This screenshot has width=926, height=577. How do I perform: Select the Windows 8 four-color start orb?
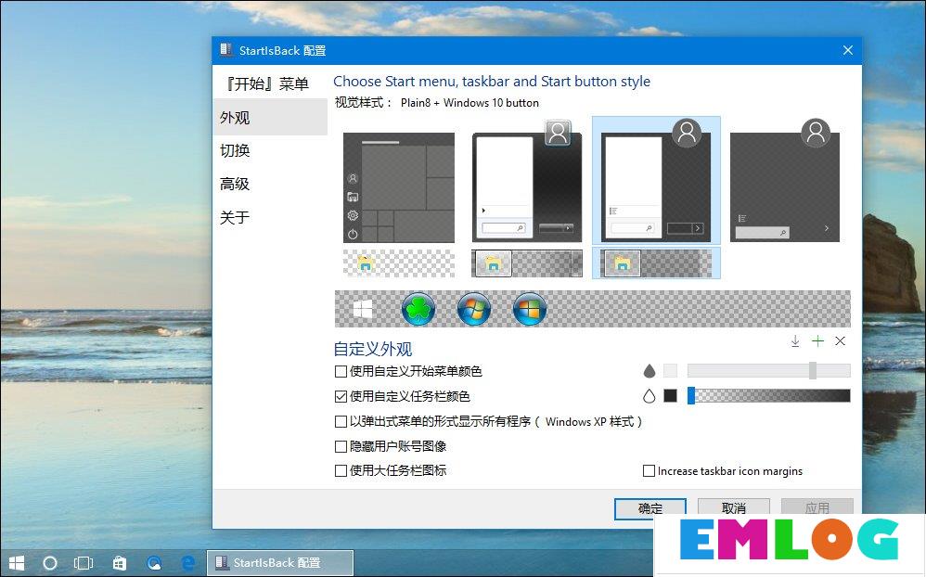pyautogui.click(x=529, y=309)
